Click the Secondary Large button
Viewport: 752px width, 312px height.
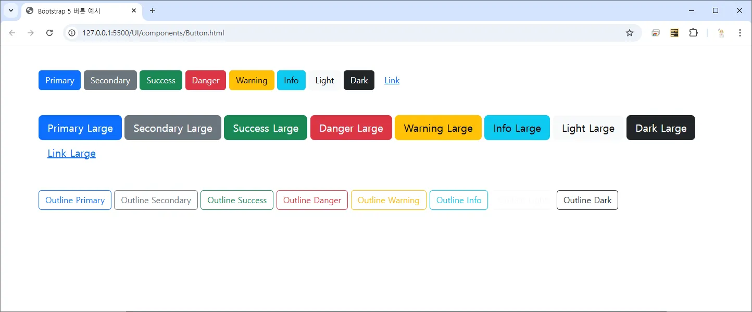point(173,128)
